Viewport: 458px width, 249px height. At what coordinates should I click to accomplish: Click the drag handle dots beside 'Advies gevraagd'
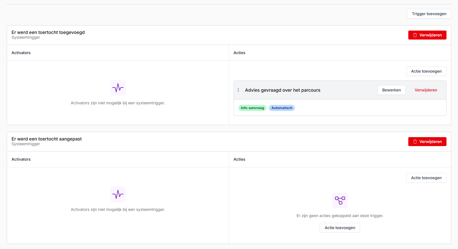point(238,90)
